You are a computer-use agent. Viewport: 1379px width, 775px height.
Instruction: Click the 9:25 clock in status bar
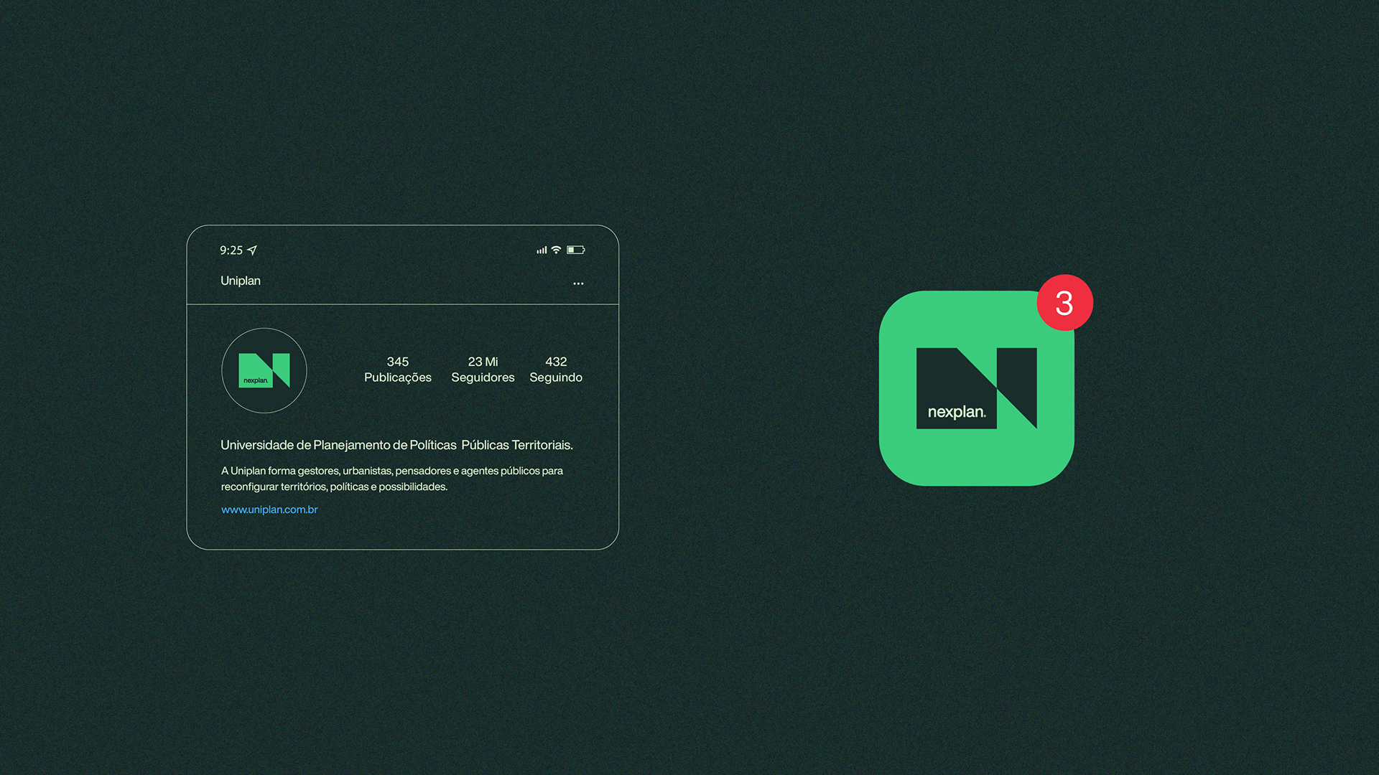click(x=231, y=250)
